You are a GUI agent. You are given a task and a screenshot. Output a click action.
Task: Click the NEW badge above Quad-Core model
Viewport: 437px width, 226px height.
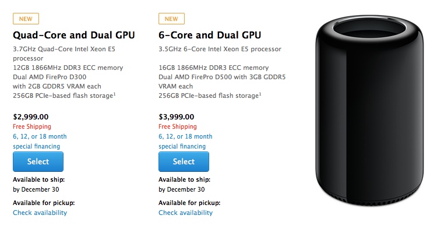26,19
